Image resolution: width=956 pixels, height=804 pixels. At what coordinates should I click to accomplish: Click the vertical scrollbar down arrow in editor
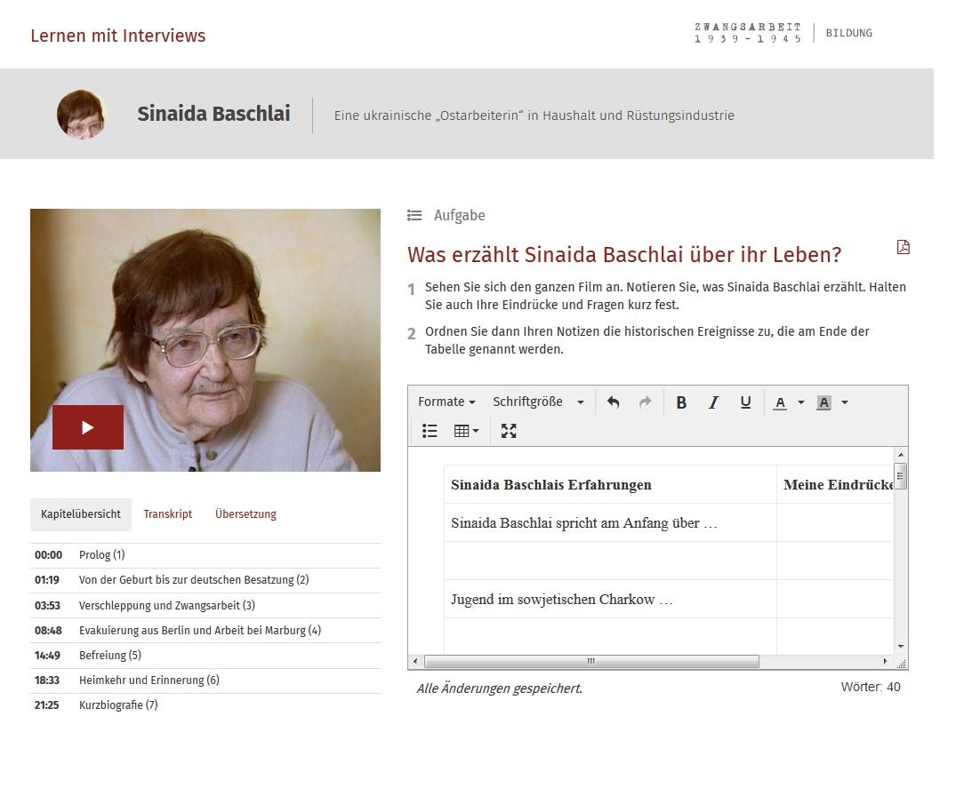coord(901,646)
